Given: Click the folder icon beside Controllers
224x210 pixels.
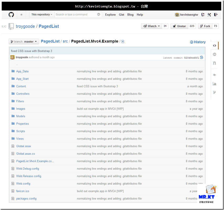Looking at the screenshot, I should (13, 94).
